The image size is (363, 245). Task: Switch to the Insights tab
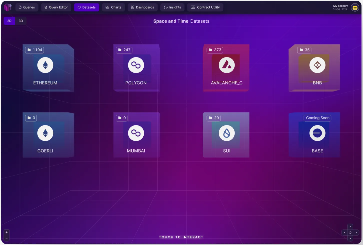coord(172,7)
